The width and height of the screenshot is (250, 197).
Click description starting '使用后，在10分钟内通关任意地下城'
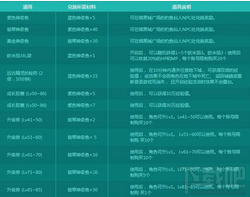coord(186,76)
